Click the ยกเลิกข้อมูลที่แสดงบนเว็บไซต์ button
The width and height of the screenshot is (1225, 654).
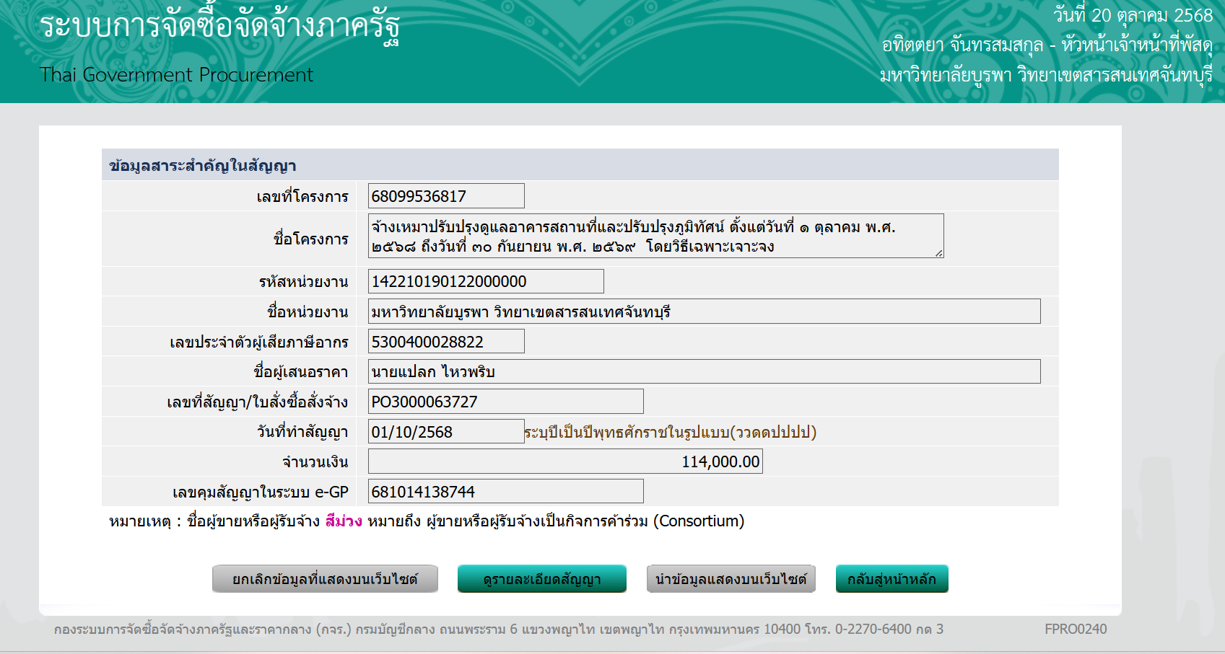[x=325, y=579]
